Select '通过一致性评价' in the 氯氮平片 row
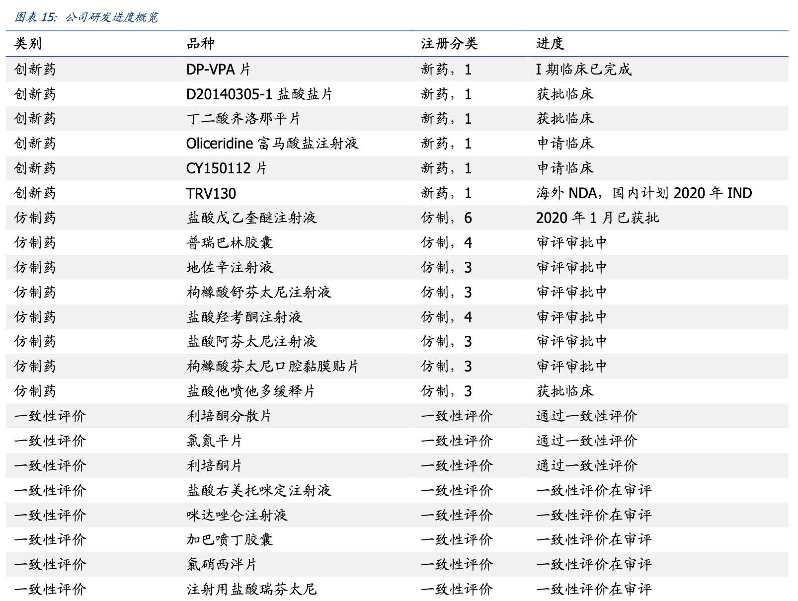This screenshot has height=601, width=798. 587,441
